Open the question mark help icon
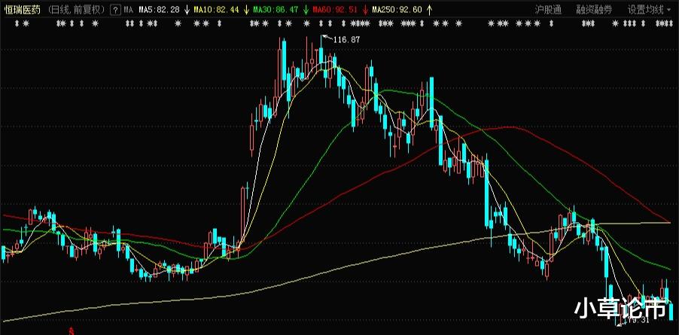Viewport: 679px width, 335px height. point(115,10)
